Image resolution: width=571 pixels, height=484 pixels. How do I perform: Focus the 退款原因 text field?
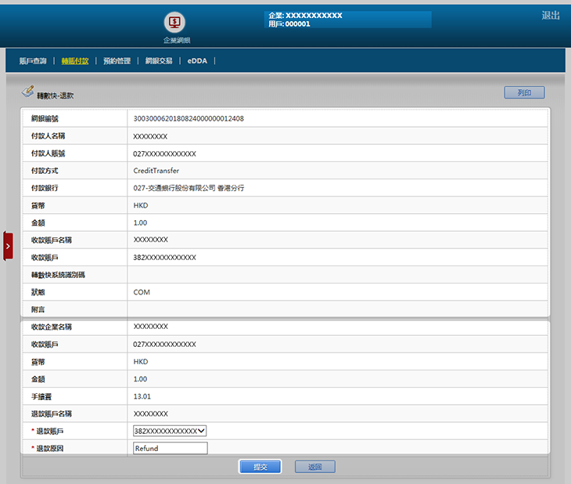point(170,449)
